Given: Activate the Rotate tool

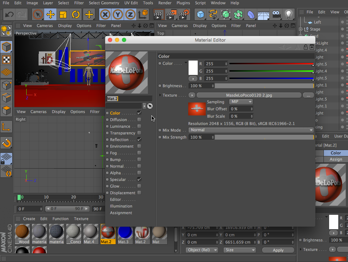Looking at the screenshot, I should click(76, 15).
